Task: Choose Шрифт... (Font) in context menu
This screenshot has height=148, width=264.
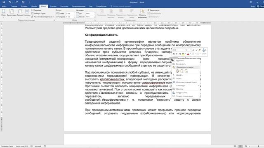Action: pos(186,75)
